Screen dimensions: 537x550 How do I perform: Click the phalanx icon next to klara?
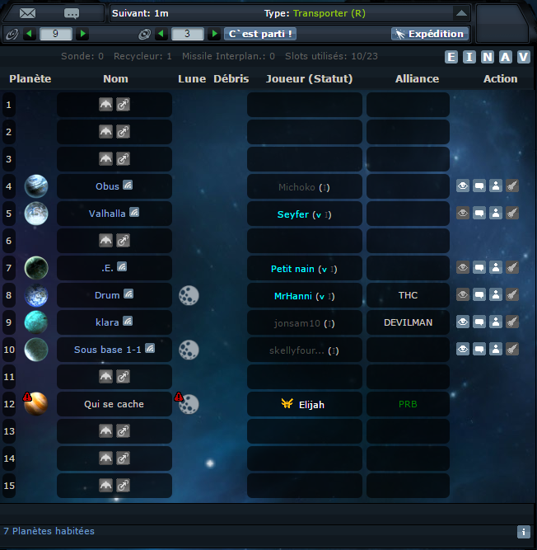coord(128,322)
